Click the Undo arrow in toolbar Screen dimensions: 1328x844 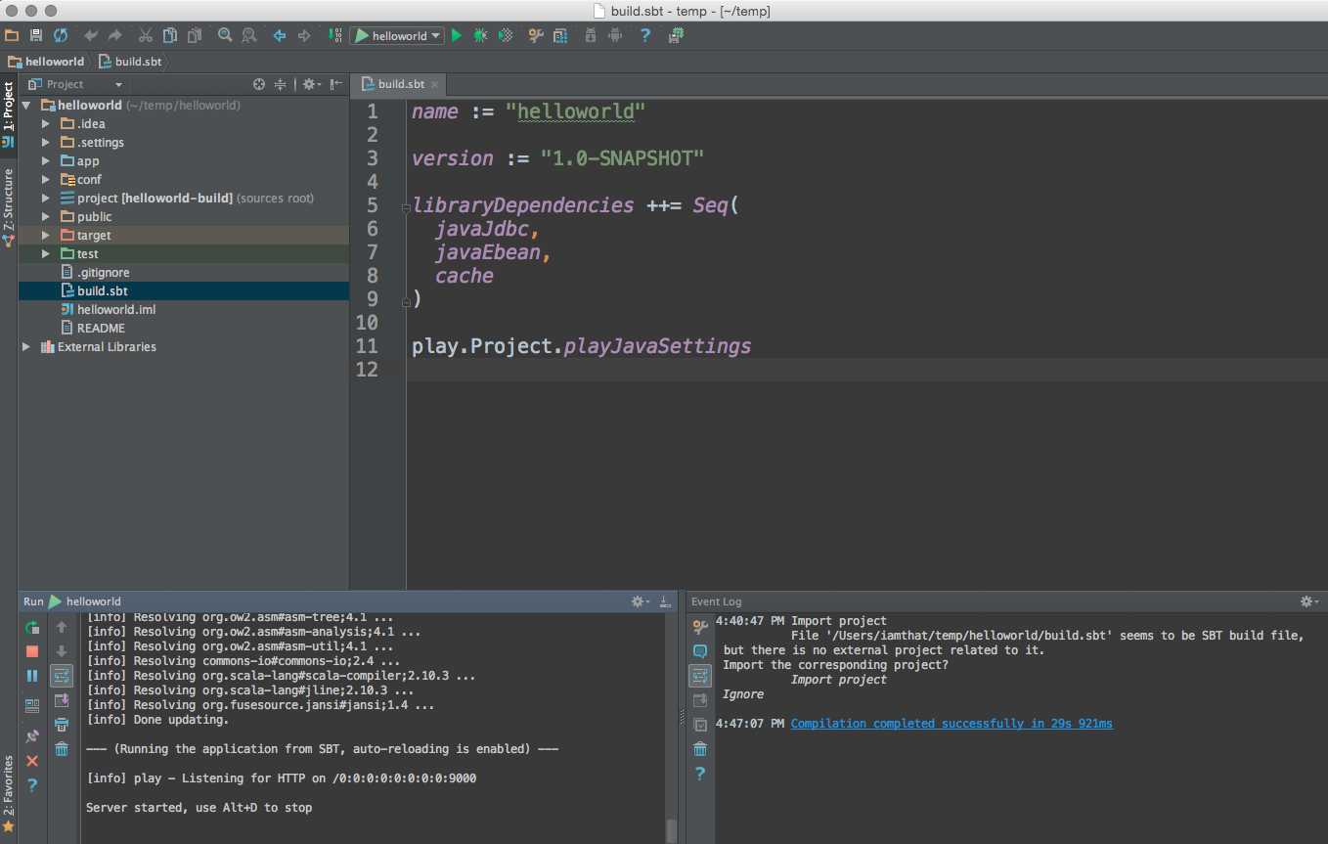point(90,35)
